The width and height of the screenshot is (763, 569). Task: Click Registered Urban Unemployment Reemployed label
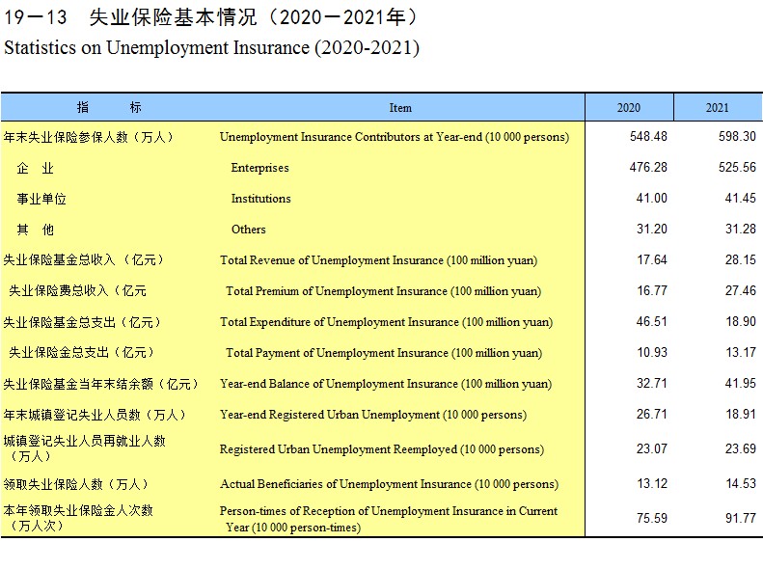(x=382, y=449)
